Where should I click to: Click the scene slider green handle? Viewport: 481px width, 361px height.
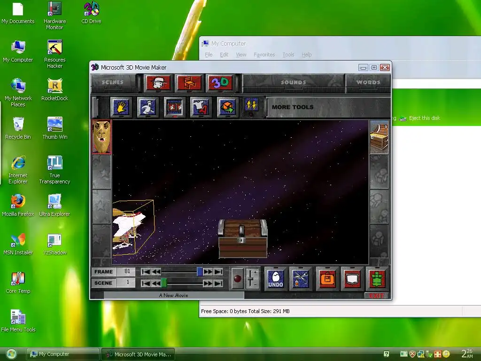[164, 283]
